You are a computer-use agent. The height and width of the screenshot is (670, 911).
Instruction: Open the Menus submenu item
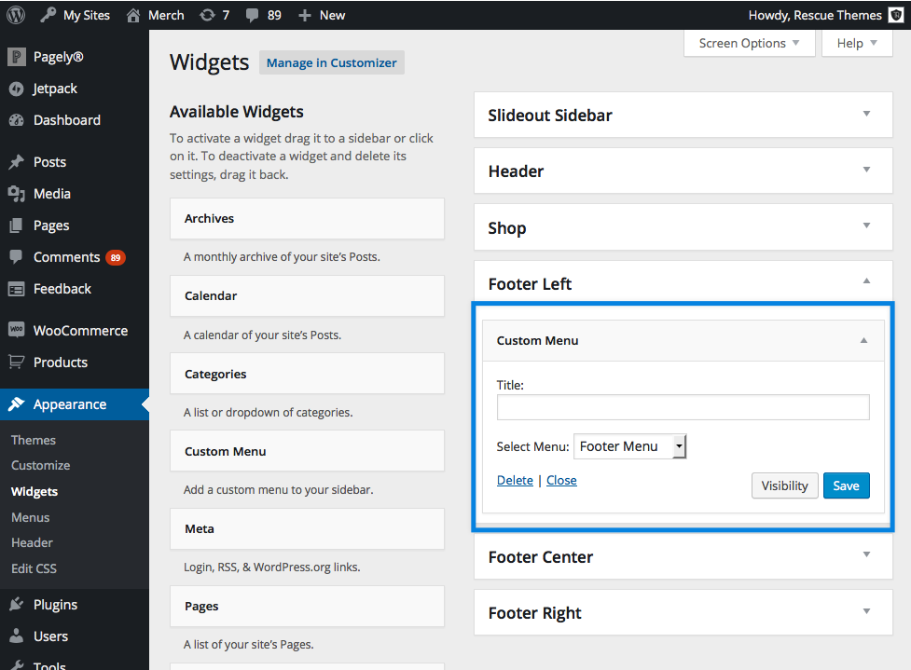tap(30, 517)
